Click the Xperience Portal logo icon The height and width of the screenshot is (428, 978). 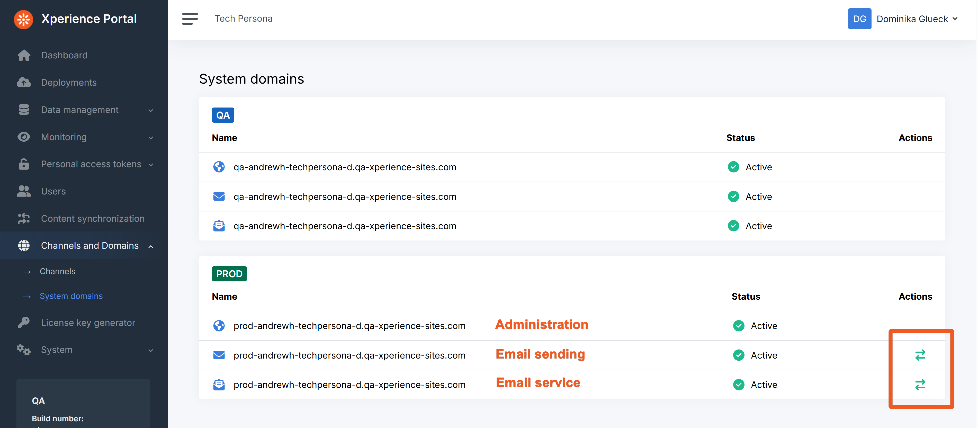24,19
